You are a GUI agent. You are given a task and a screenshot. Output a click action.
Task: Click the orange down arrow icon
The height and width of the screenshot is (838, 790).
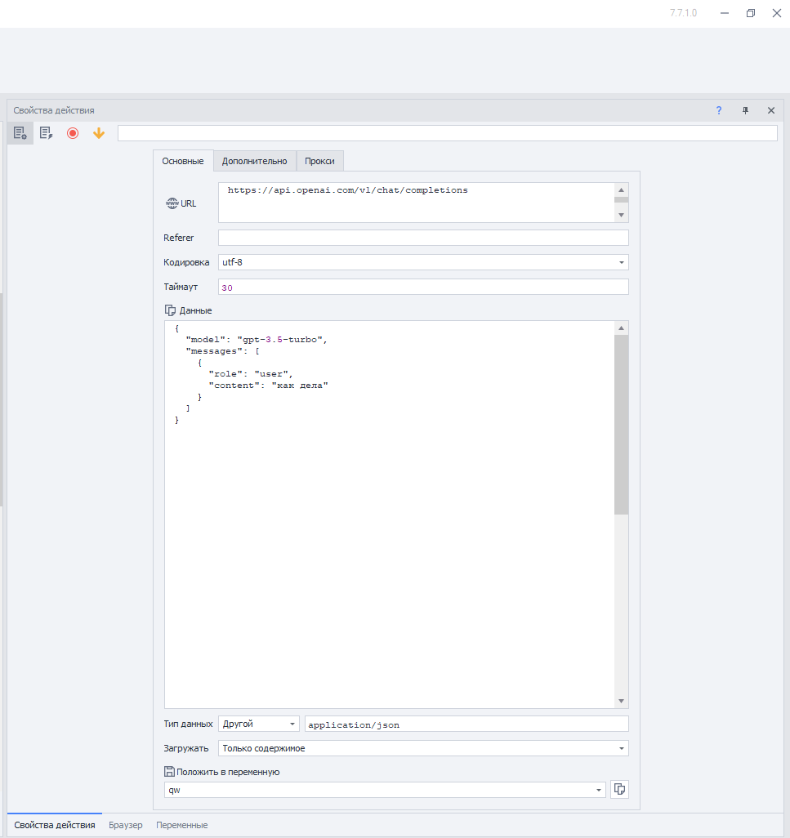(99, 133)
